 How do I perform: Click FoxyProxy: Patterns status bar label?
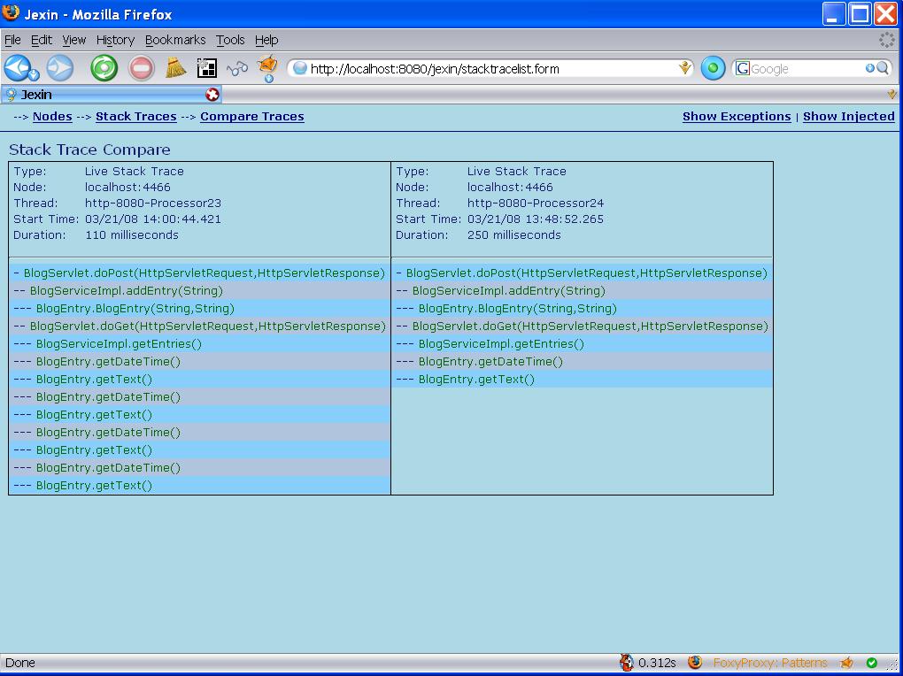tap(770, 663)
